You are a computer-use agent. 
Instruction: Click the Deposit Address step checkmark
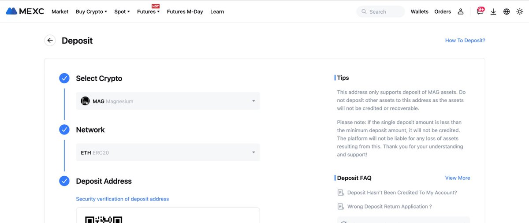click(x=64, y=181)
